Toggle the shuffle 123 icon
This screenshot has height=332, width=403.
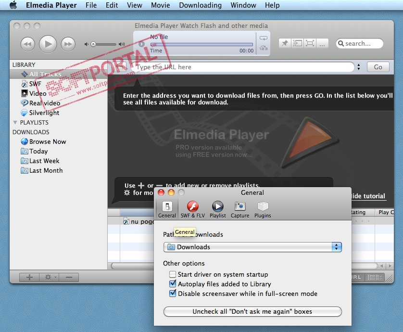[264, 48]
